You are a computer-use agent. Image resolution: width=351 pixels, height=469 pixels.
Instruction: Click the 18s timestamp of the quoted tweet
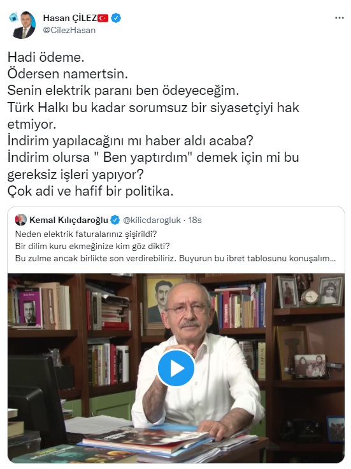pos(195,220)
